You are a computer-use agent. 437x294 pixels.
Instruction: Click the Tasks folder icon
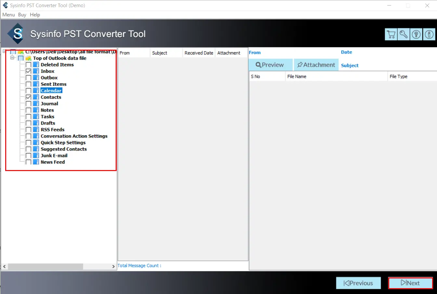click(36, 116)
